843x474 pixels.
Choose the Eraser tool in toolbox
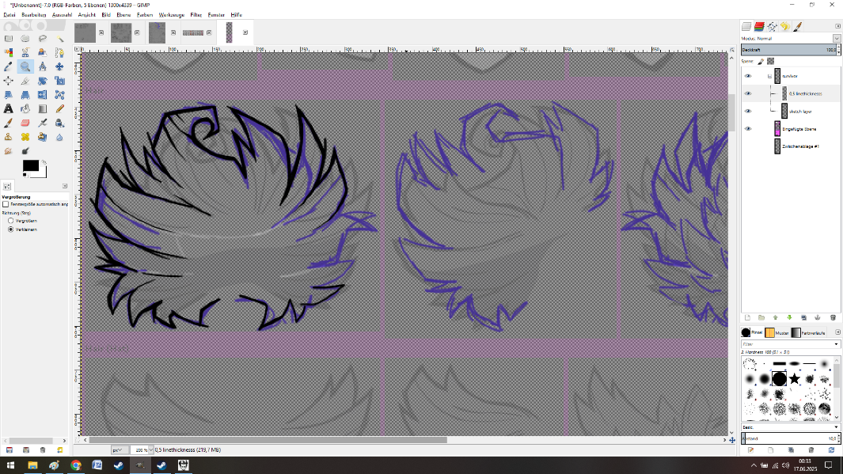25,123
